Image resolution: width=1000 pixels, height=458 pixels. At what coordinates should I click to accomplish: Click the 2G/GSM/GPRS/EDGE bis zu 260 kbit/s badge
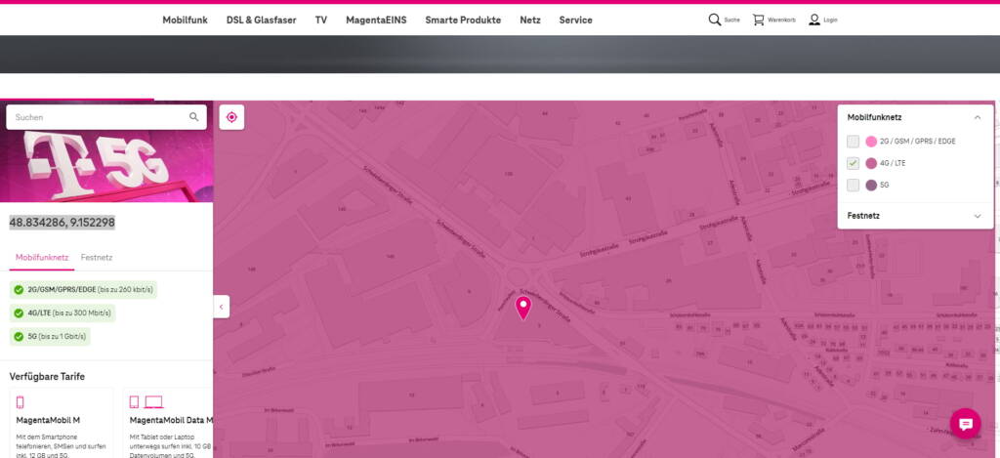click(x=83, y=290)
